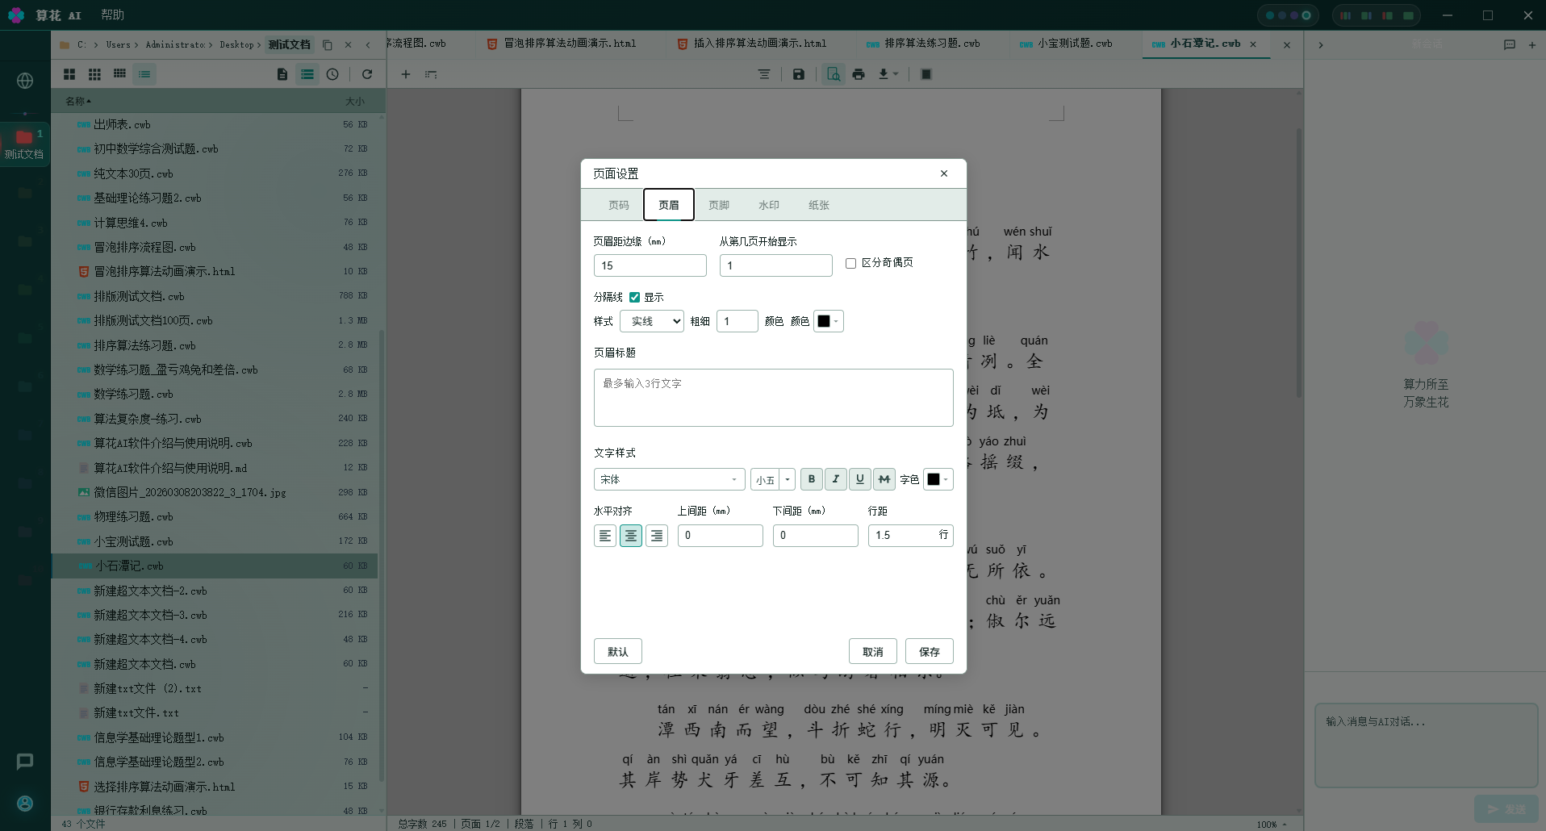The width and height of the screenshot is (1546, 831).
Task: Click the Desktop breadcrumb in the path
Action: click(x=236, y=45)
